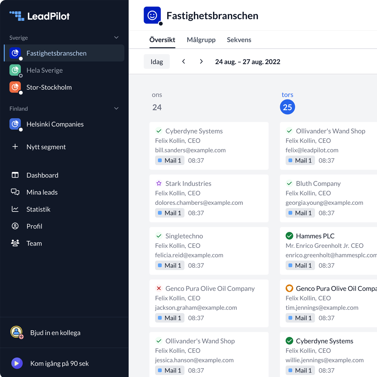Select the orange Stor-Stockholm segment icon

15,87
